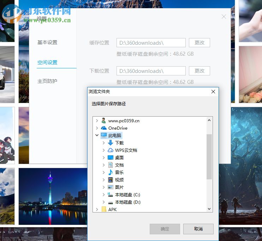Viewport: 262px width, 241px height.
Task: Open the 主页防护 settings tab
Action: click(x=47, y=81)
